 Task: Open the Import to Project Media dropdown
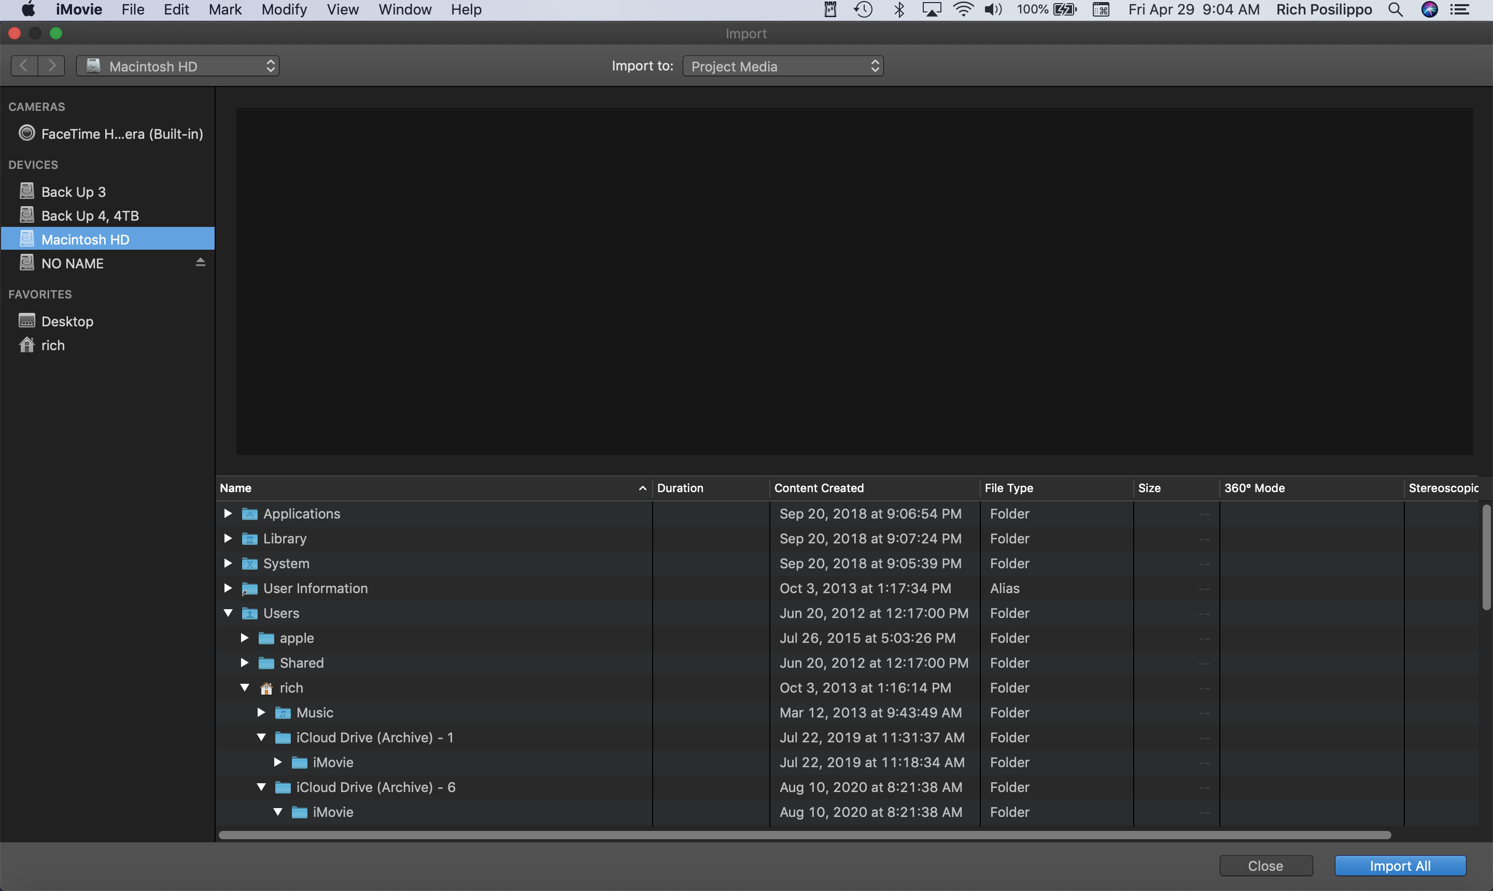coord(782,66)
